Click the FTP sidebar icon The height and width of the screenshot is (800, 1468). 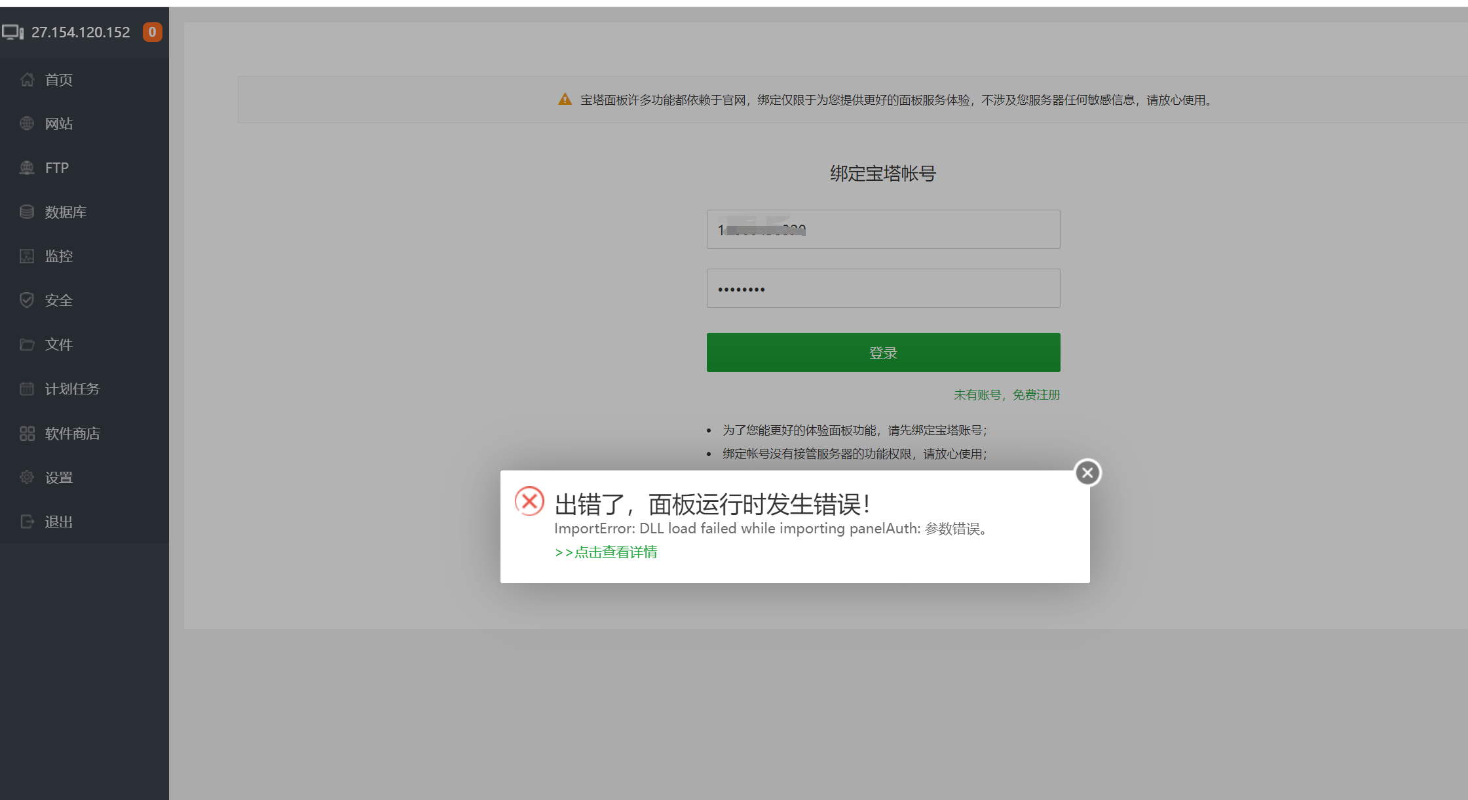click(27, 168)
